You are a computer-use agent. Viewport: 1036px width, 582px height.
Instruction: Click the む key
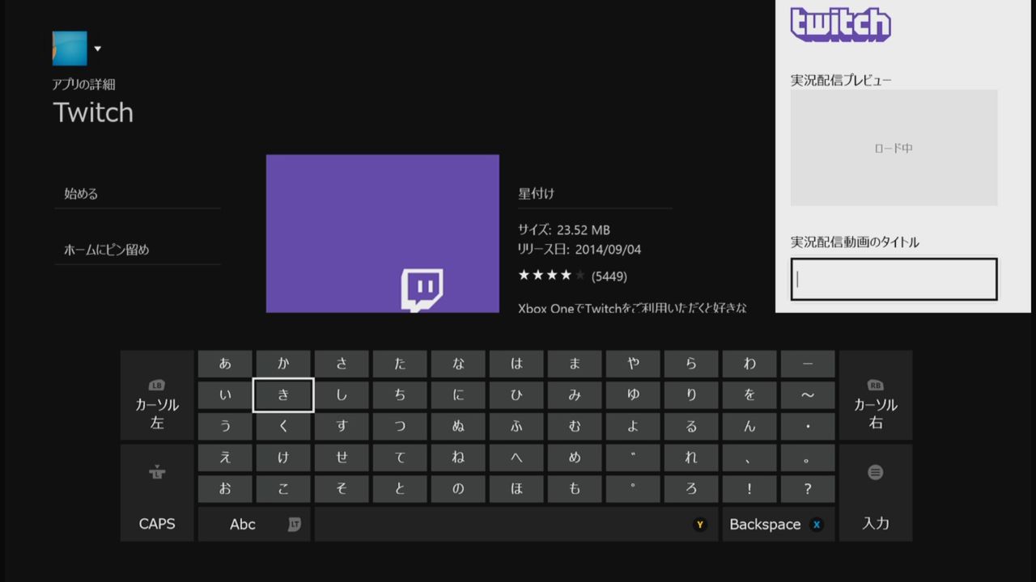pos(575,426)
